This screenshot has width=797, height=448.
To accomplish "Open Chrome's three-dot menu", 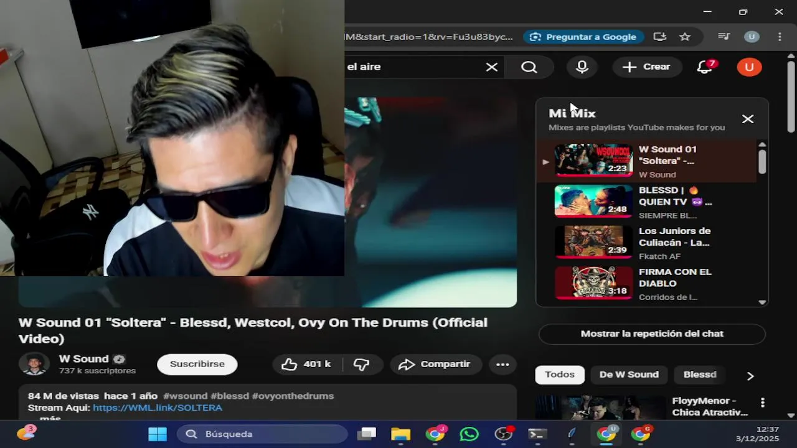I will 780,37.
